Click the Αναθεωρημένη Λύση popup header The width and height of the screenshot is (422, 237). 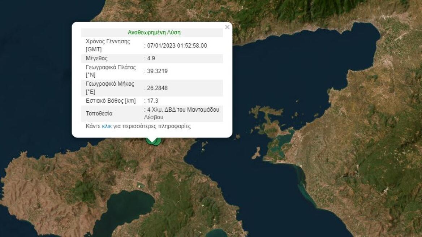pyautogui.click(x=152, y=32)
